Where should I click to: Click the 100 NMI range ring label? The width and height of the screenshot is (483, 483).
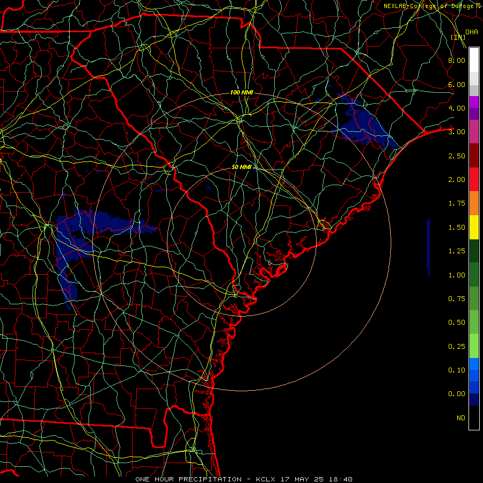point(241,92)
